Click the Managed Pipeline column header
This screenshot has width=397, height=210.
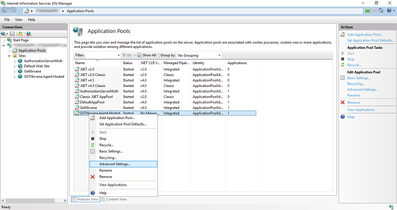pos(176,63)
